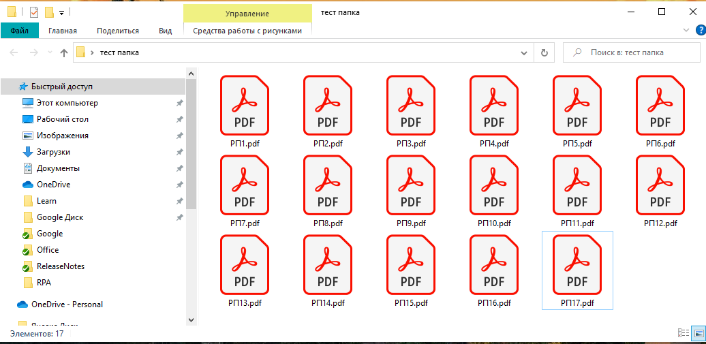
Task: Click тест папка in the address bar
Action: pos(119,52)
